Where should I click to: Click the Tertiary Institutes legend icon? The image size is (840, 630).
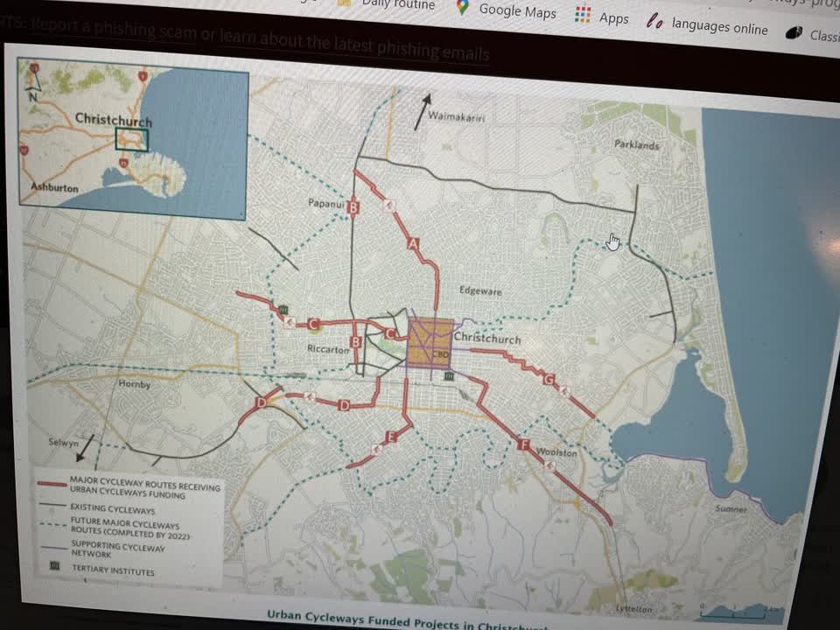click(x=54, y=566)
